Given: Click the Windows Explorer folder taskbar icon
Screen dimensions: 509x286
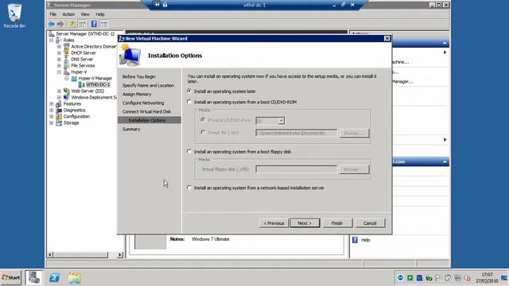Looking at the screenshot, I should tap(74, 278).
